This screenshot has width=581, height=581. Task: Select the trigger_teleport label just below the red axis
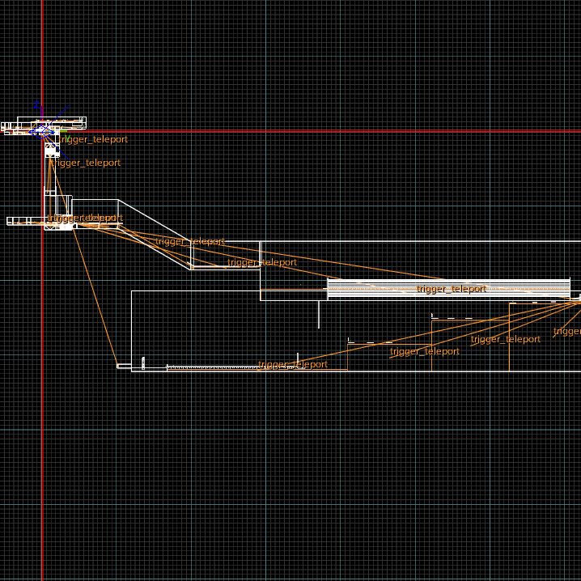(94, 139)
